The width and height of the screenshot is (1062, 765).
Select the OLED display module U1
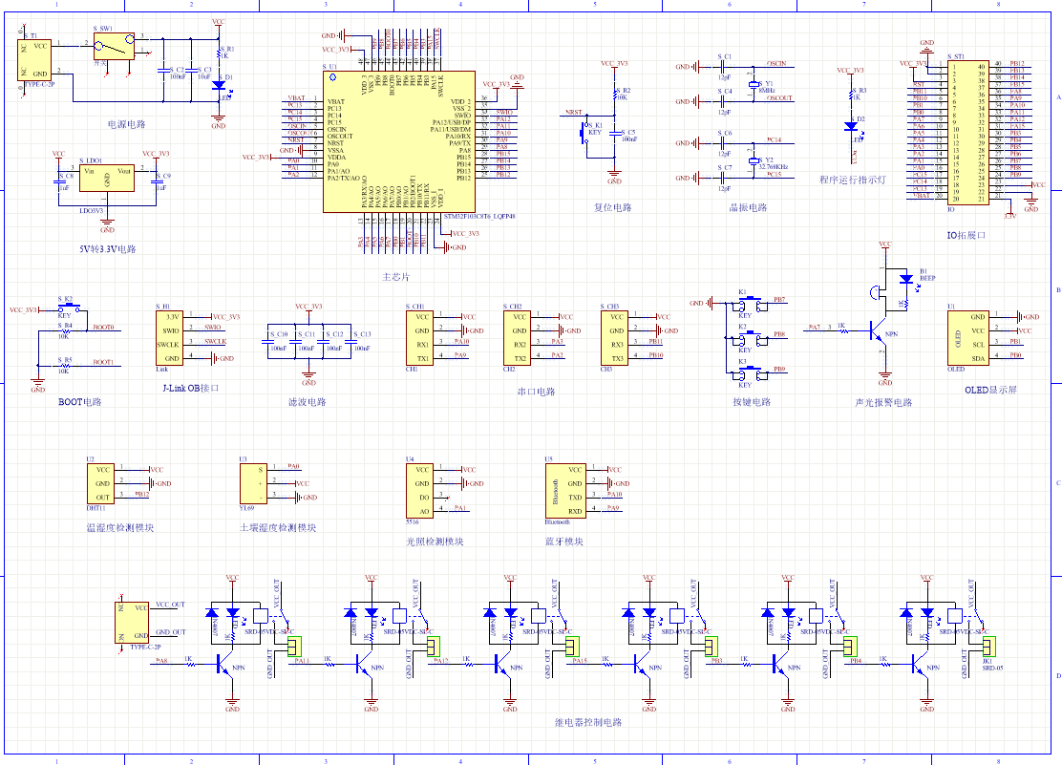point(966,337)
